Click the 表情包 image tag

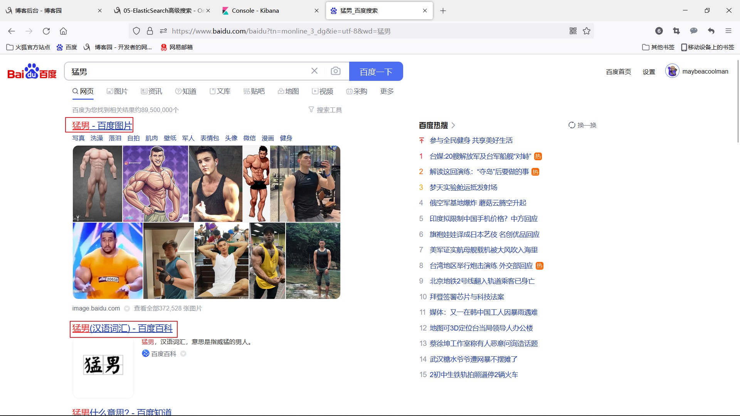[210, 138]
